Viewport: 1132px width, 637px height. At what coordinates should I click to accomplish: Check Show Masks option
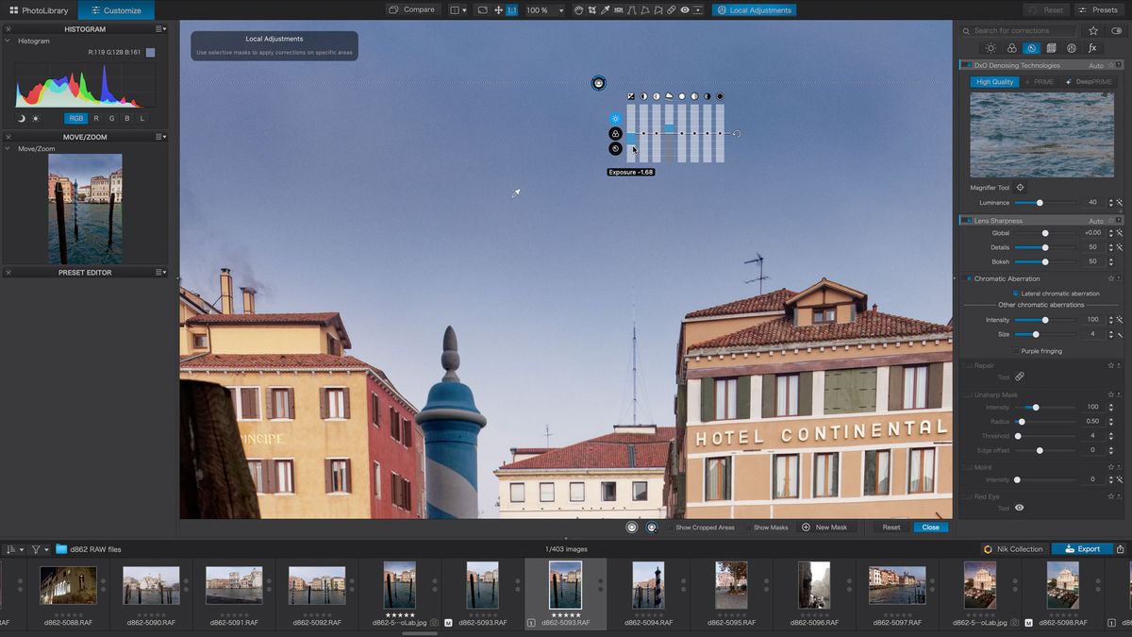click(749, 528)
